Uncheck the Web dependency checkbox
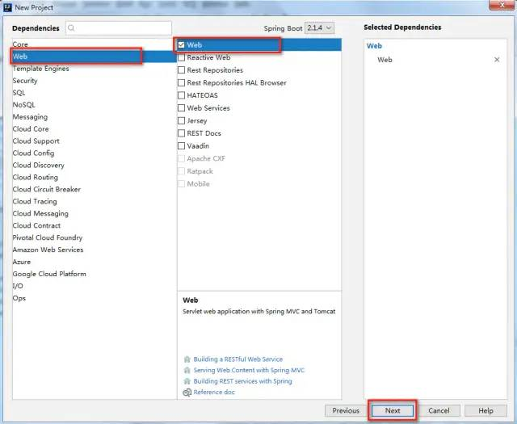517x424 pixels. click(x=181, y=45)
